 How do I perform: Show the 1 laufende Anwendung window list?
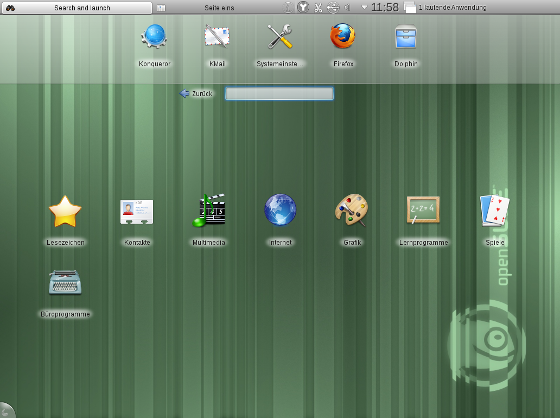pos(445,8)
